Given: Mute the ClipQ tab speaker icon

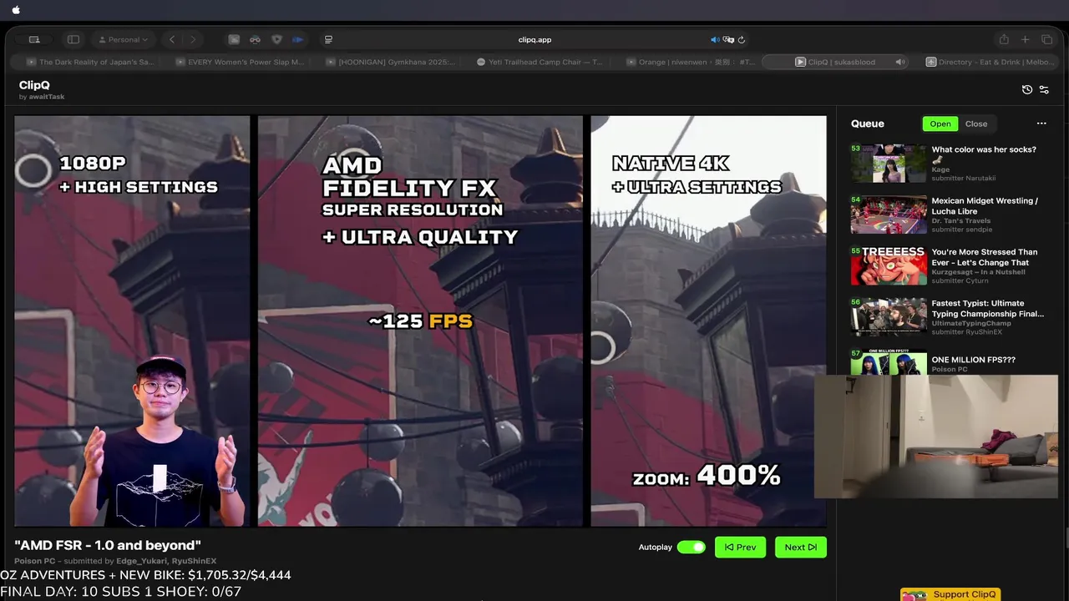Looking at the screenshot, I should tap(899, 62).
